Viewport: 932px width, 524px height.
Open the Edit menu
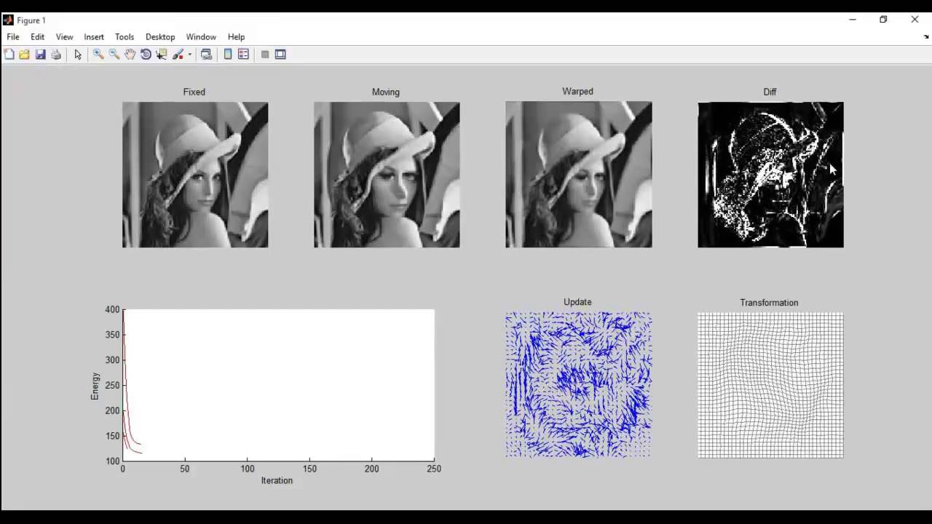tap(38, 37)
